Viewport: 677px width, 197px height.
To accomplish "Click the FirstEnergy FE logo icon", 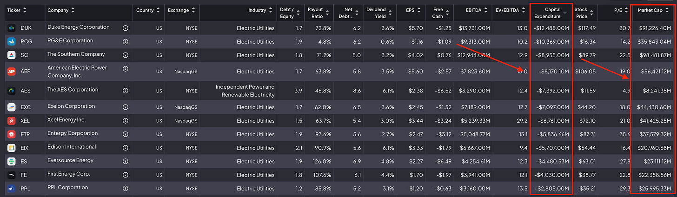I will tap(12, 175).
